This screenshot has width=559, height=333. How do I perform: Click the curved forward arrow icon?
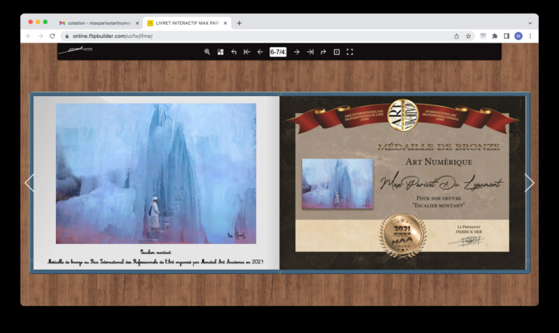pyautogui.click(x=323, y=52)
